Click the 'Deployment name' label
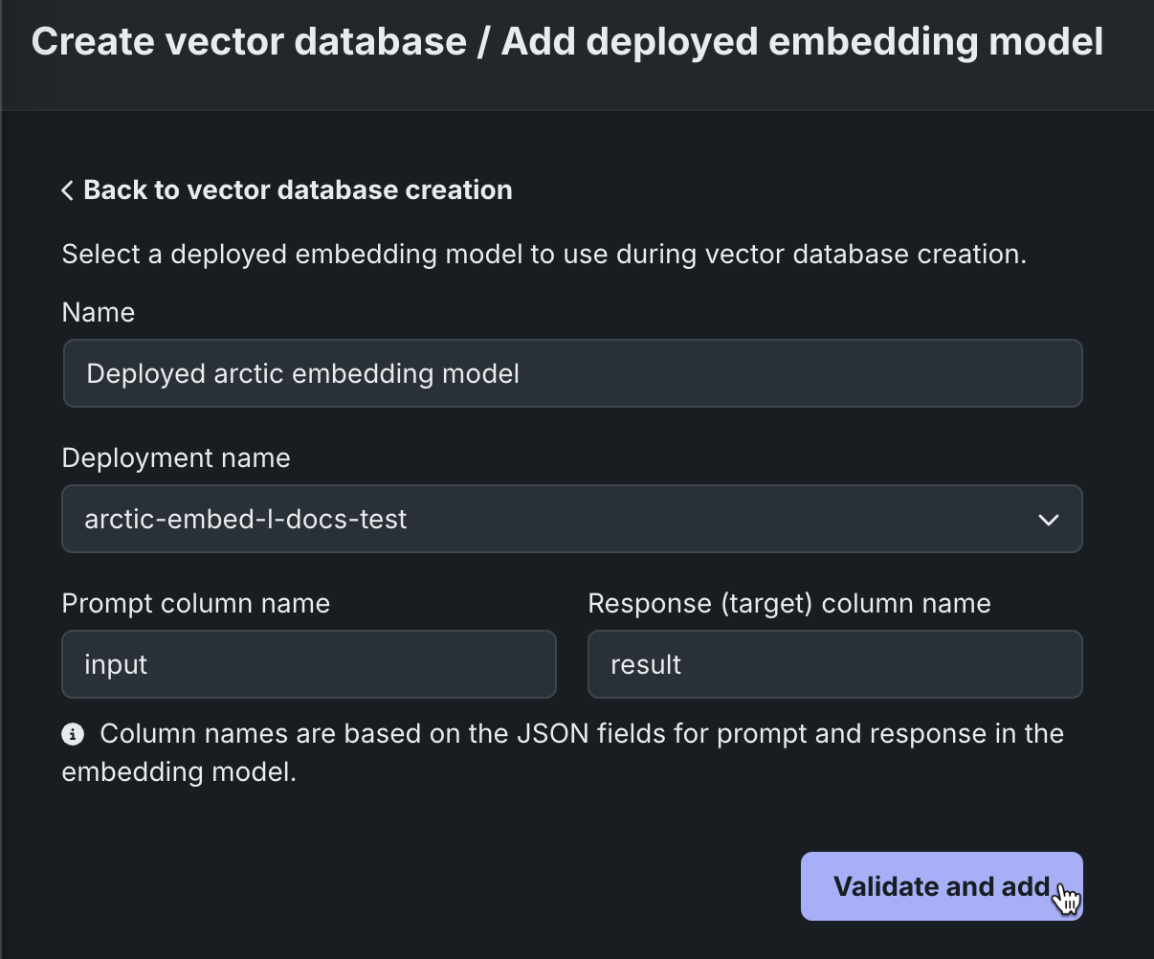The image size is (1154, 959). click(176, 458)
